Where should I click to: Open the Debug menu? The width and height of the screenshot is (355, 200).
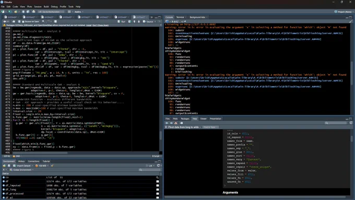(x=54, y=7)
